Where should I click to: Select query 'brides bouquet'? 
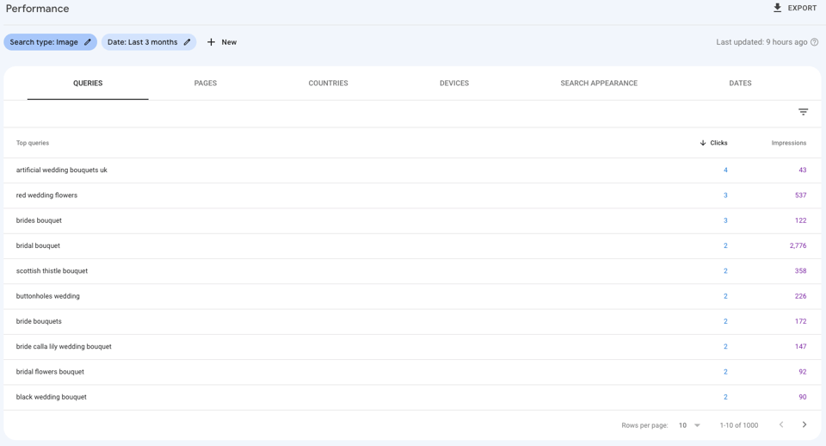click(x=39, y=220)
